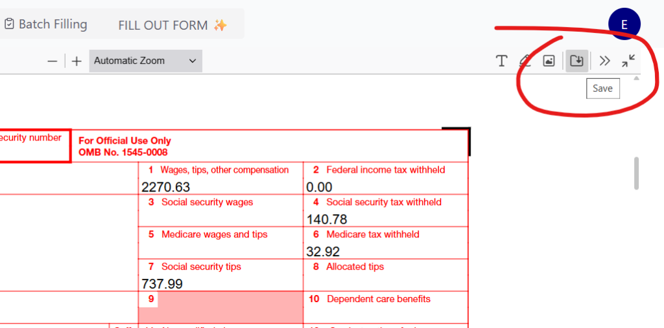Image resolution: width=664 pixels, height=328 pixels.
Task: Open the Automatic Zoom dropdown
Action: tap(145, 61)
